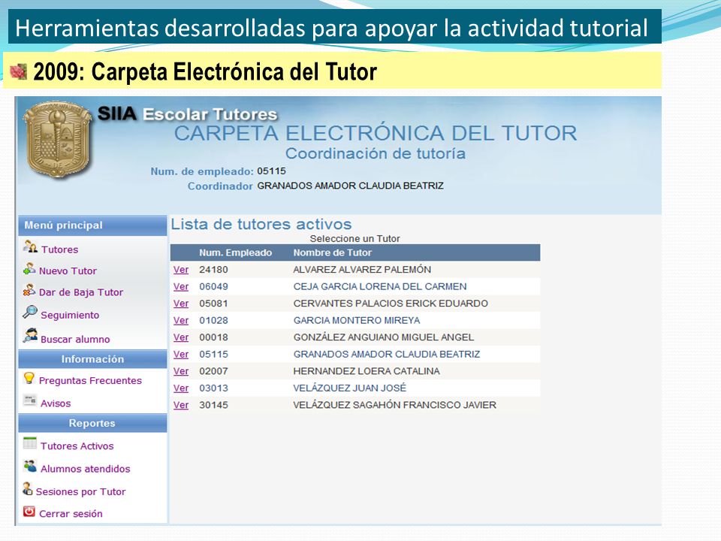Click the Dar de Baja Tutor icon
The height and width of the screenshot is (541, 721).
click(x=29, y=290)
